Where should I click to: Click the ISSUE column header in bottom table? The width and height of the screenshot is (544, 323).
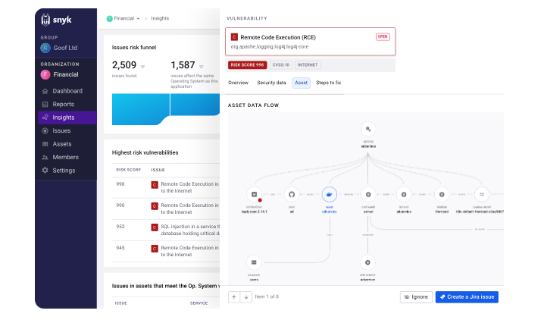coord(120,303)
